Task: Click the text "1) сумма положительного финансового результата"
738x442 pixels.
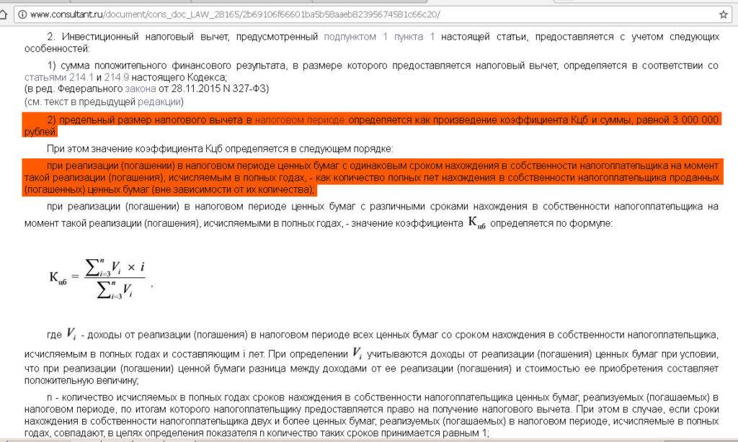Action: (166, 66)
